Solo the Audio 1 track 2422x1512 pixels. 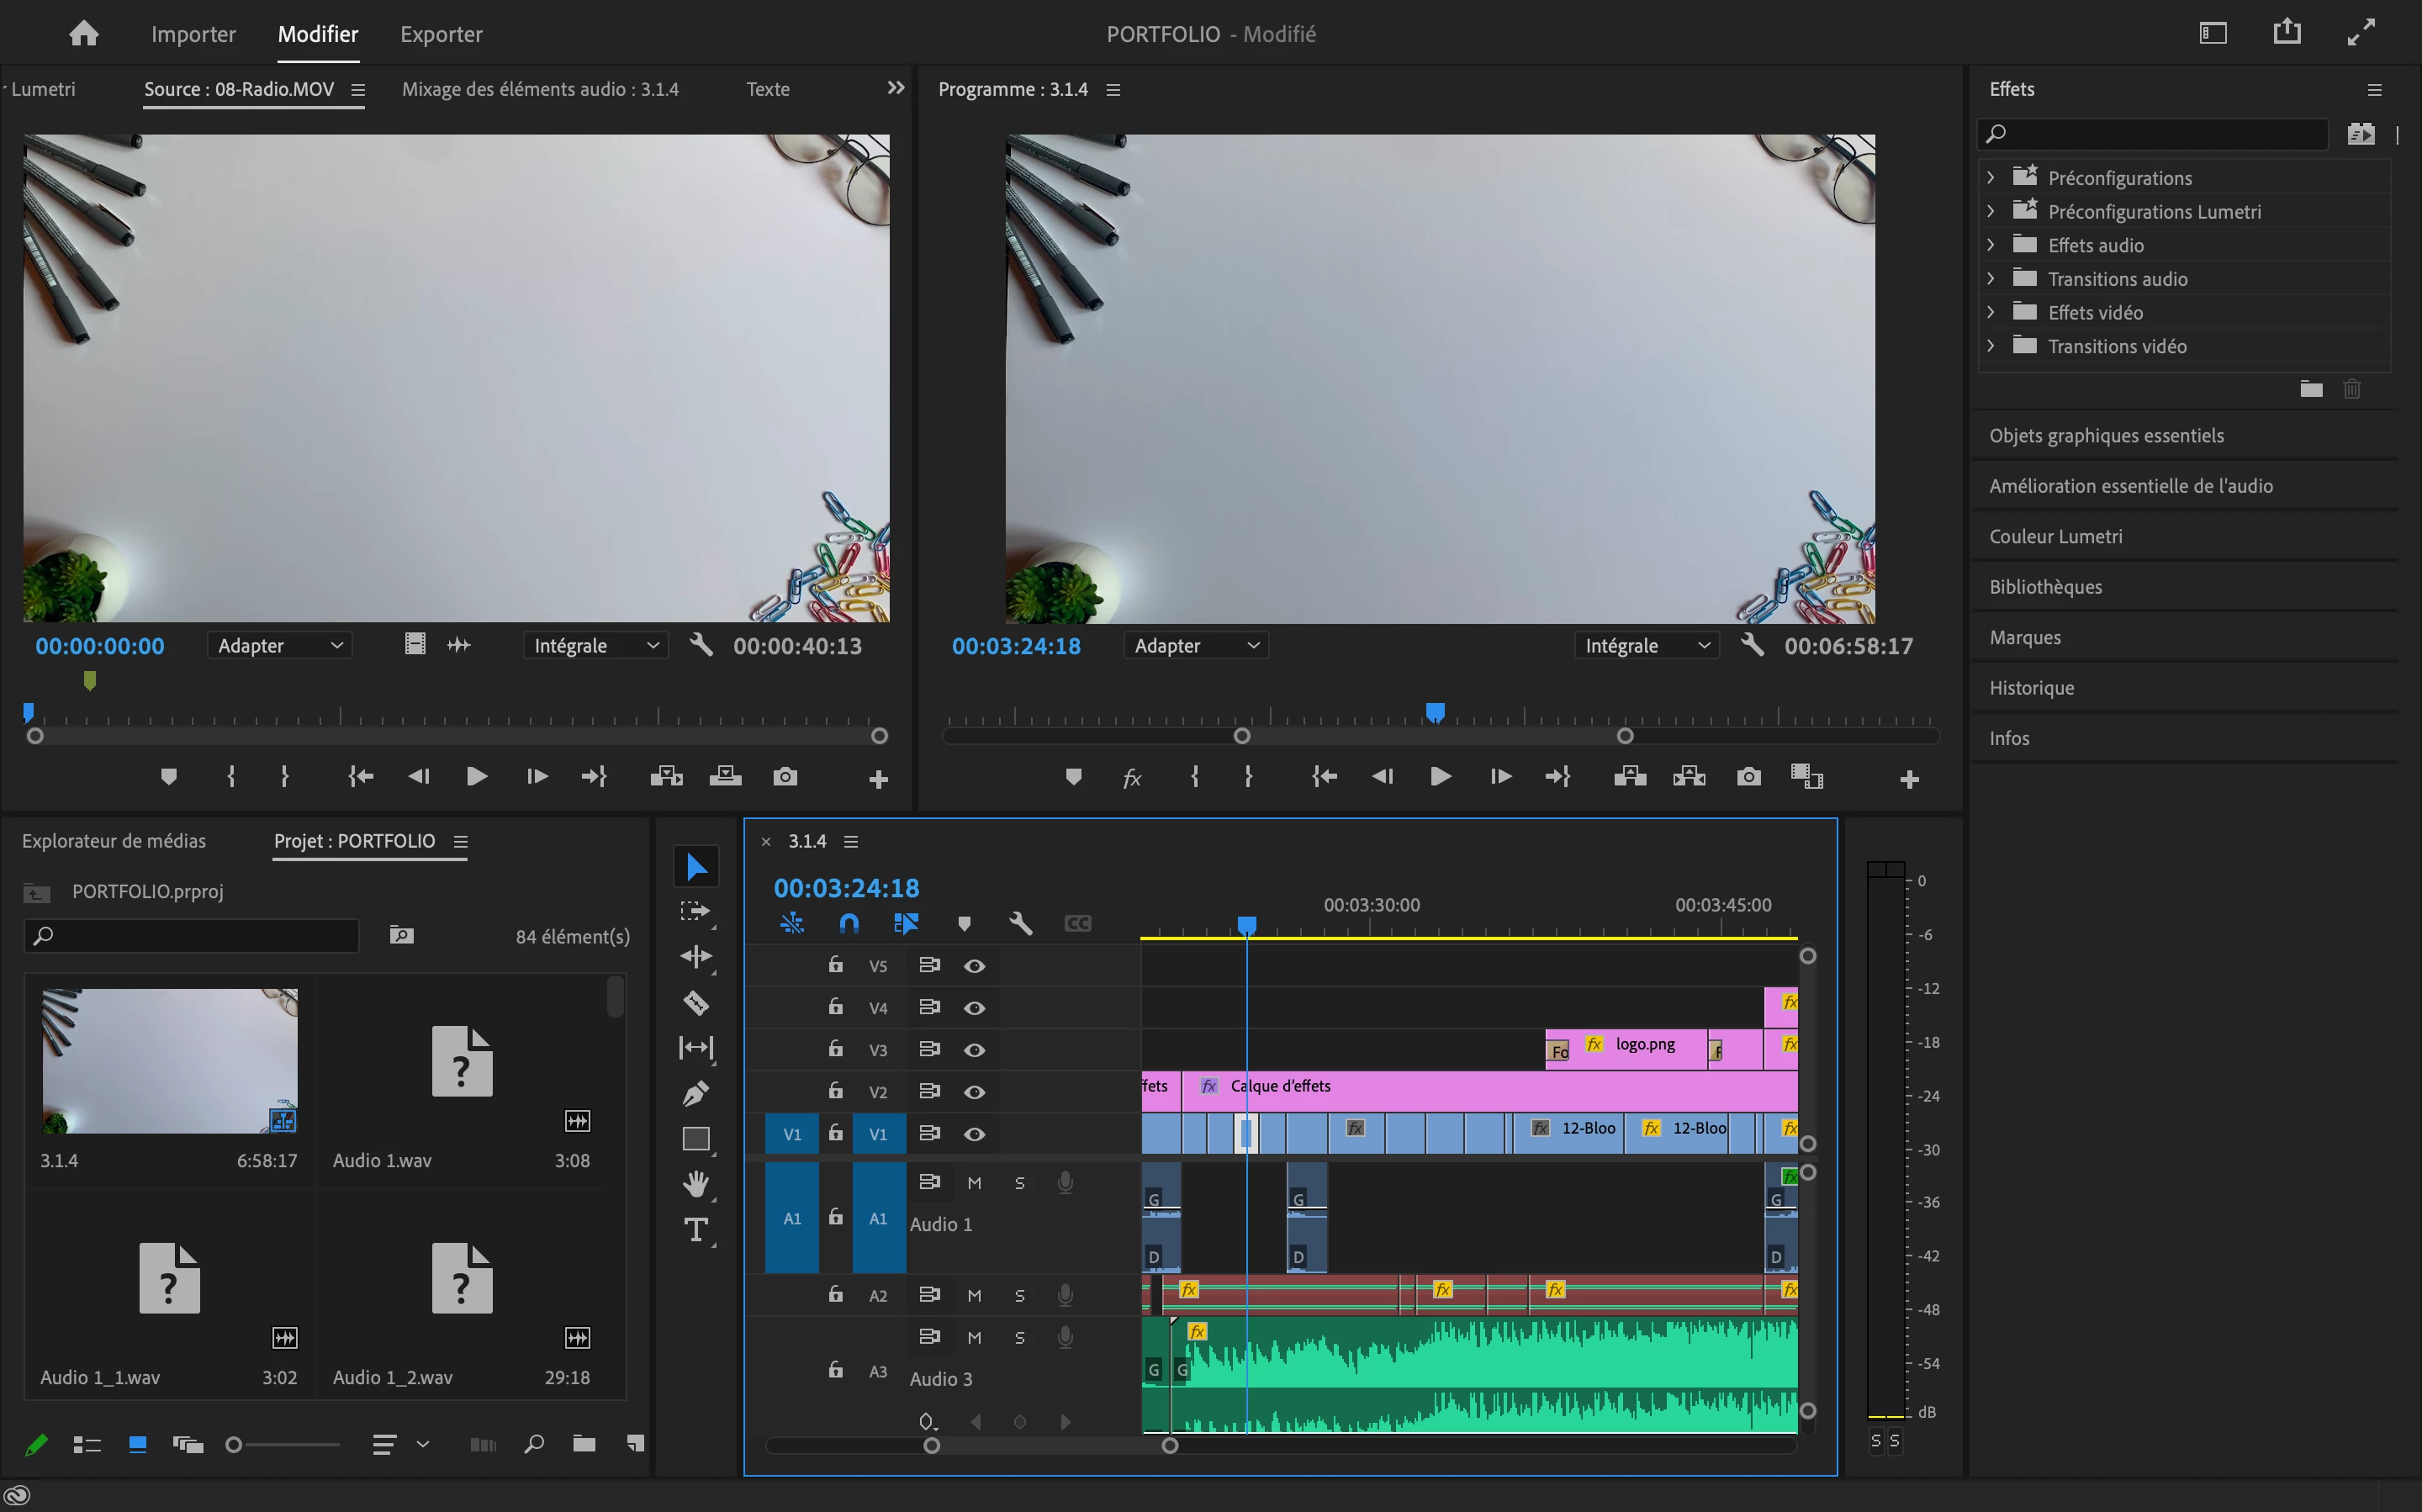pos(1019,1183)
